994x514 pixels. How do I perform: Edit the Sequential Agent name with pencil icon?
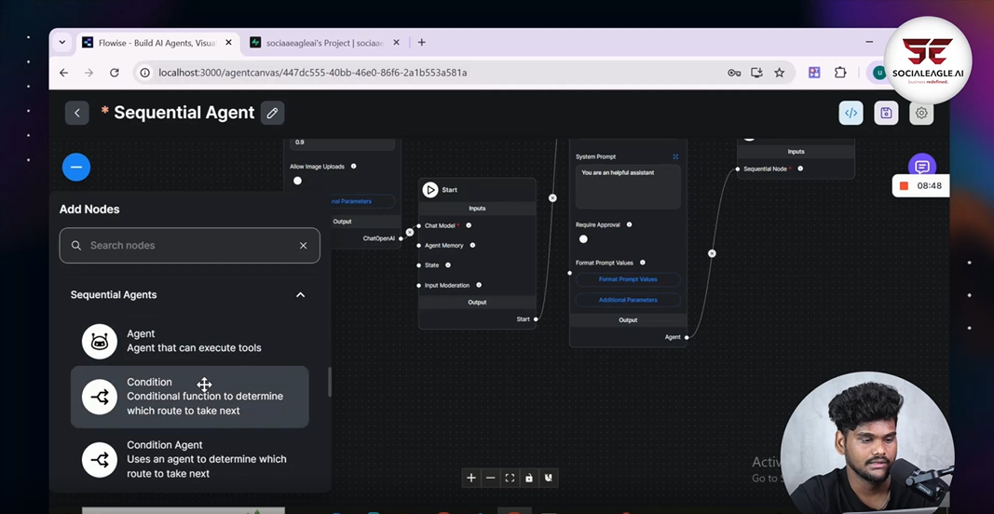click(272, 113)
